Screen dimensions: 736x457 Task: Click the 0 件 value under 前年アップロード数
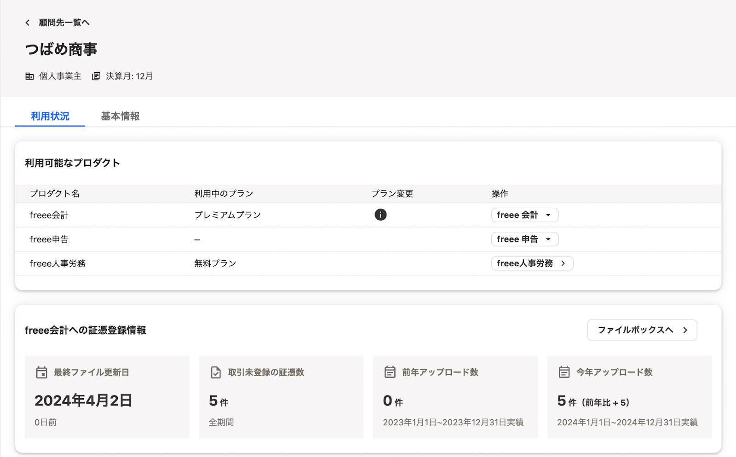[393, 401]
